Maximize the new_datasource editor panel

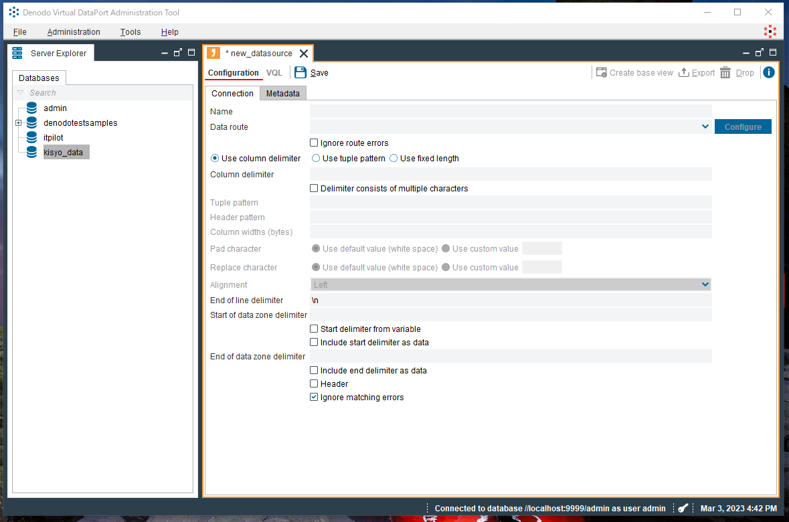coord(773,52)
